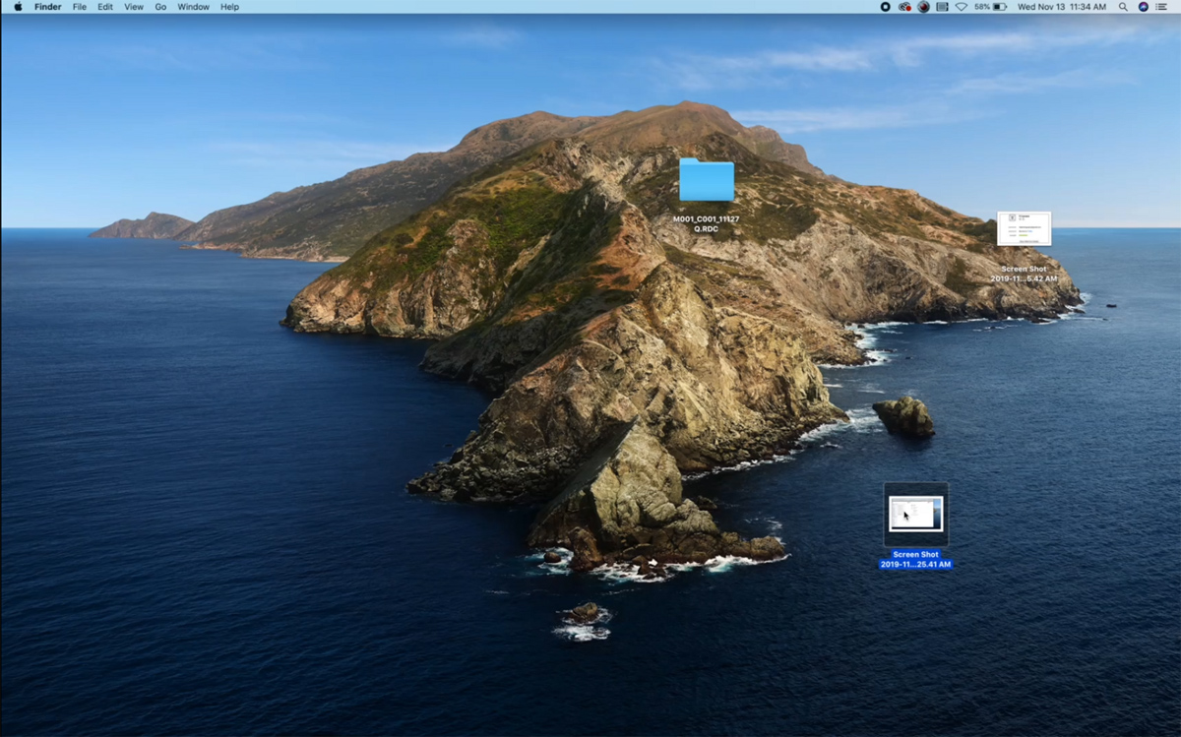Open the Help menu
The width and height of the screenshot is (1181, 737).
coord(229,7)
